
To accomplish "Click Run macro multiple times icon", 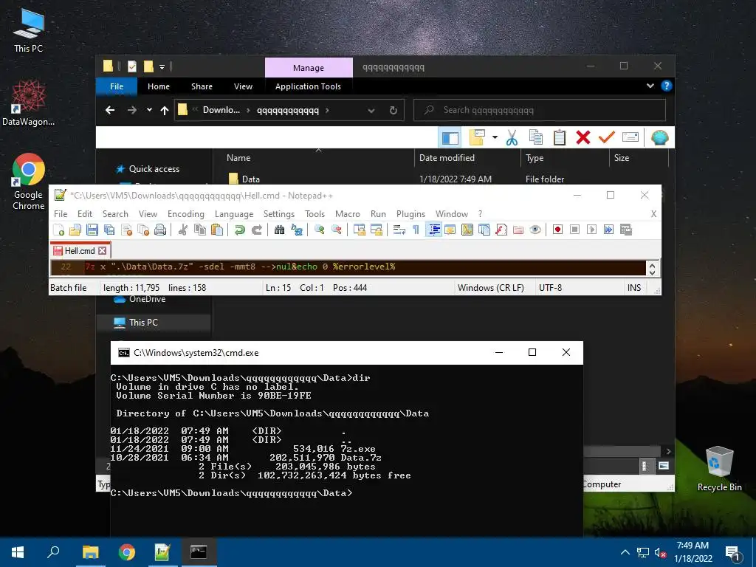I will point(608,230).
